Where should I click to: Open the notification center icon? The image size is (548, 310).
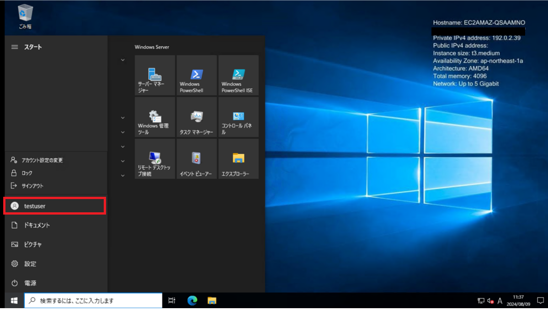(540, 300)
